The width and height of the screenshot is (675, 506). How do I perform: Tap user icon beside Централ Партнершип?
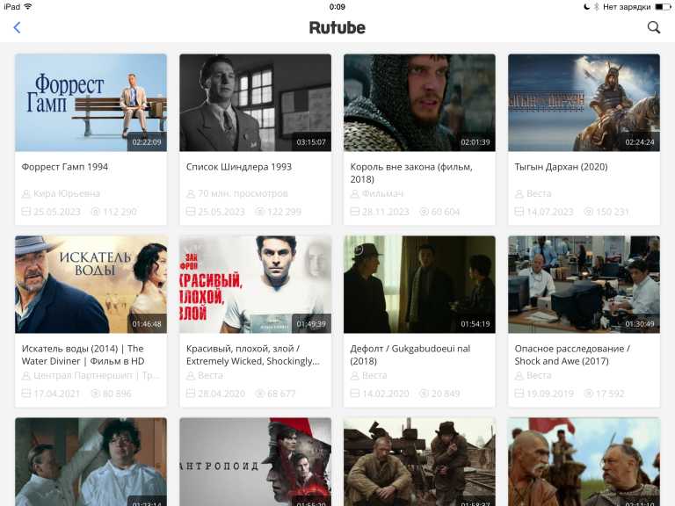25,376
